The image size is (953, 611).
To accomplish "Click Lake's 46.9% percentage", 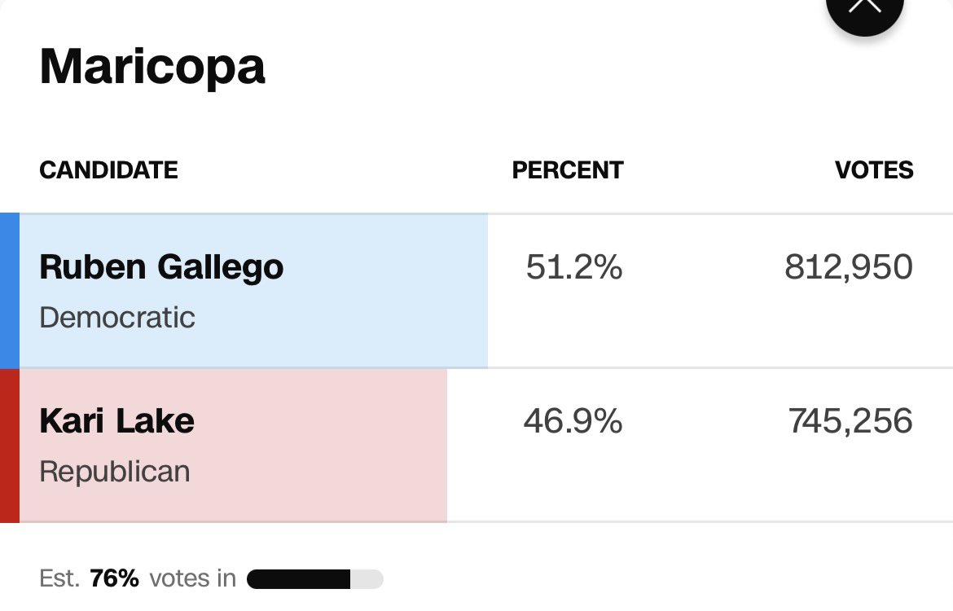I will tap(573, 421).
